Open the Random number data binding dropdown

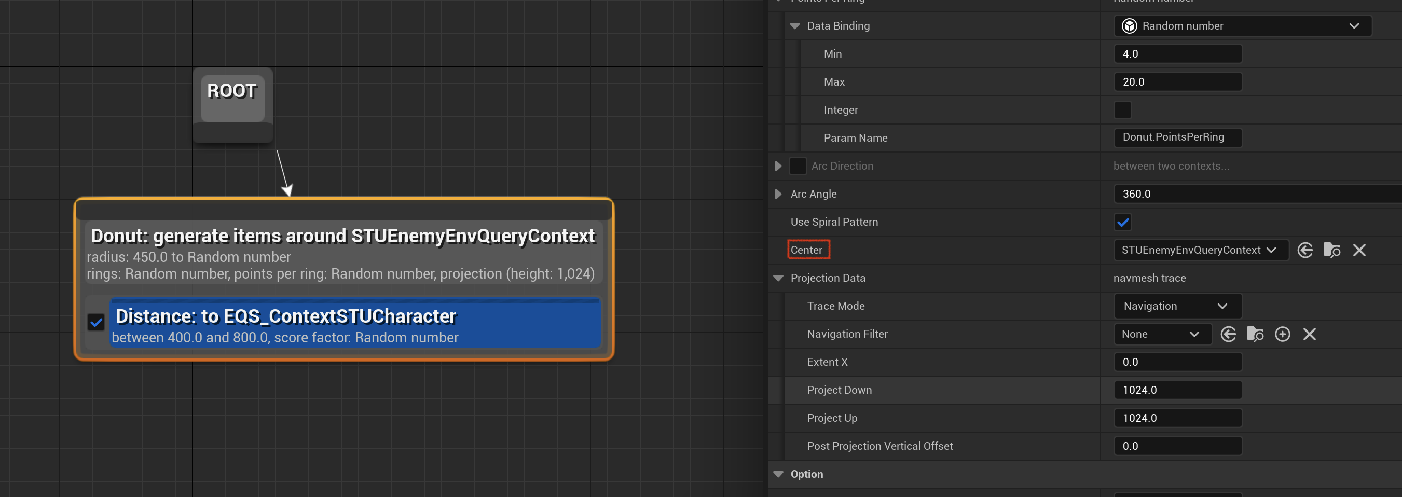tap(1243, 26)
